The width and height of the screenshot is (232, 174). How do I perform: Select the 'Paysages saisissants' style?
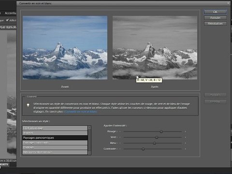pos(55,143)
